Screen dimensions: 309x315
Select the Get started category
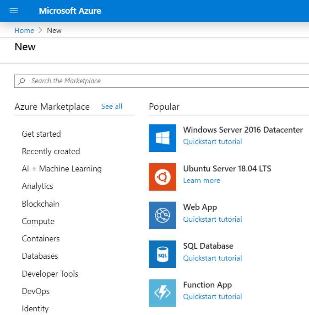pyautogui.click(x=41, y=134)
